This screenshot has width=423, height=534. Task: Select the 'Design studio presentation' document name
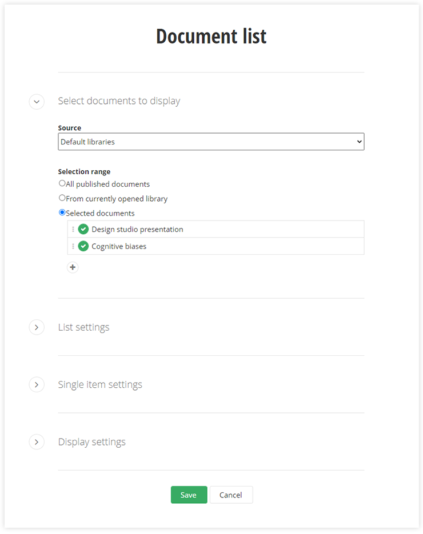tap(137, 230)
